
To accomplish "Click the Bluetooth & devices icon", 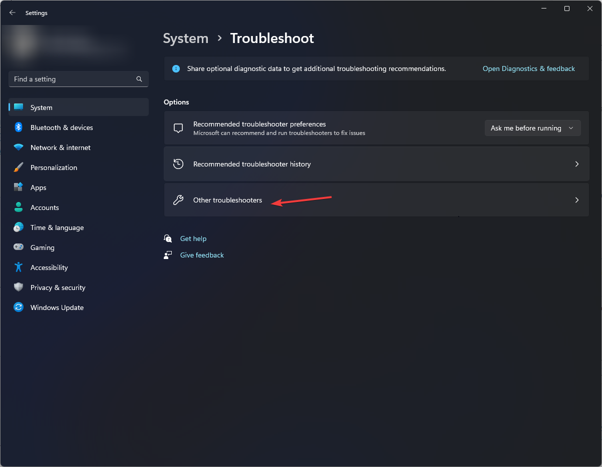I will click(19, 127).
